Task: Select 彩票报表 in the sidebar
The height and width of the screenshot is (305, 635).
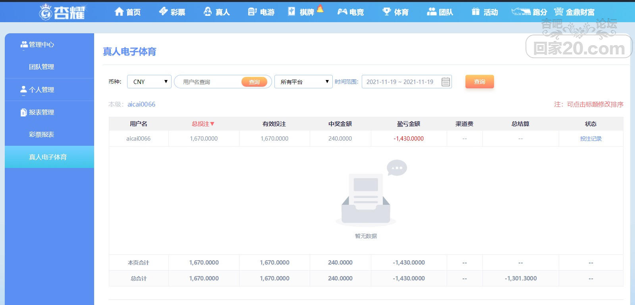Action: [x=42, y=135]
